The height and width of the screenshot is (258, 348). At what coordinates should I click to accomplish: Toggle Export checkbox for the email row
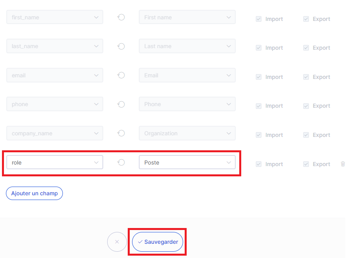point(306,77)
